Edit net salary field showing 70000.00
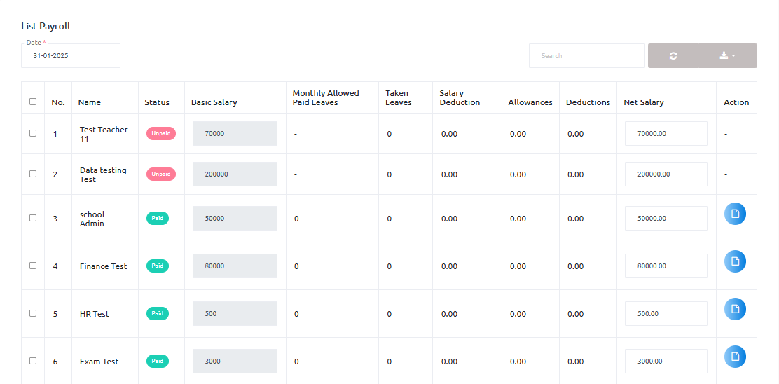 tap(666, 133)
